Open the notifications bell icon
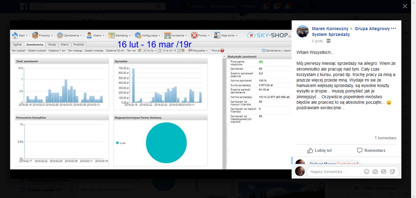Image resolution: width=416 pixels, height=198 pixels. click(288, 6)
